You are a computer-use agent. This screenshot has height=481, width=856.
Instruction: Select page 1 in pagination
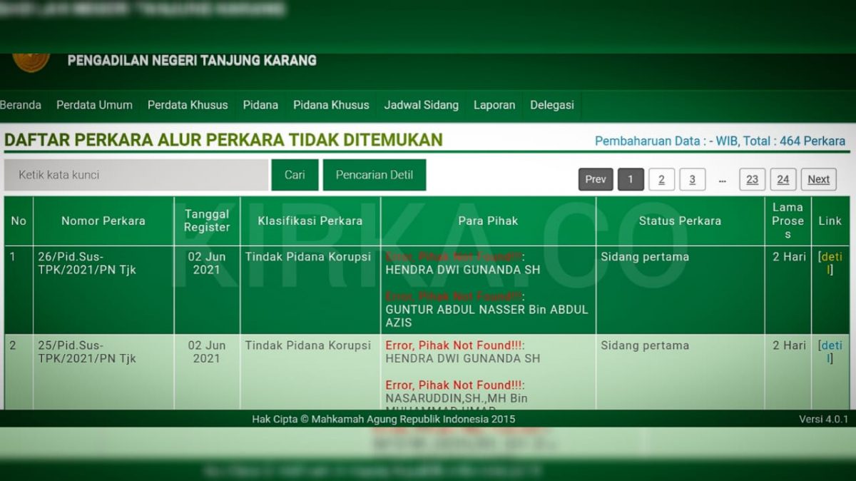tap(631, 180)
